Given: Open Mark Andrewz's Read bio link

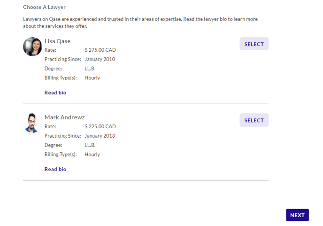Looking at the screenshot, I should (55, 169).
